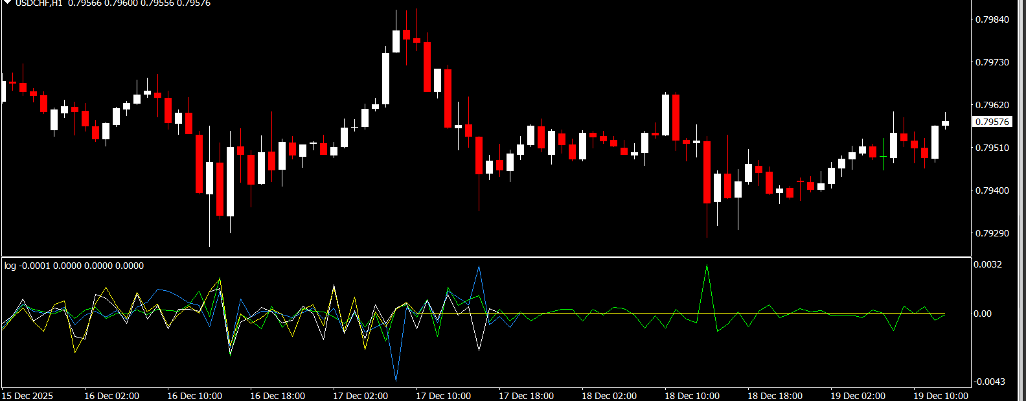Viewport: 1026px width, 401px height.
Task: Click the 15 Dec 2025 date label
Action: [x=27, y=396]
